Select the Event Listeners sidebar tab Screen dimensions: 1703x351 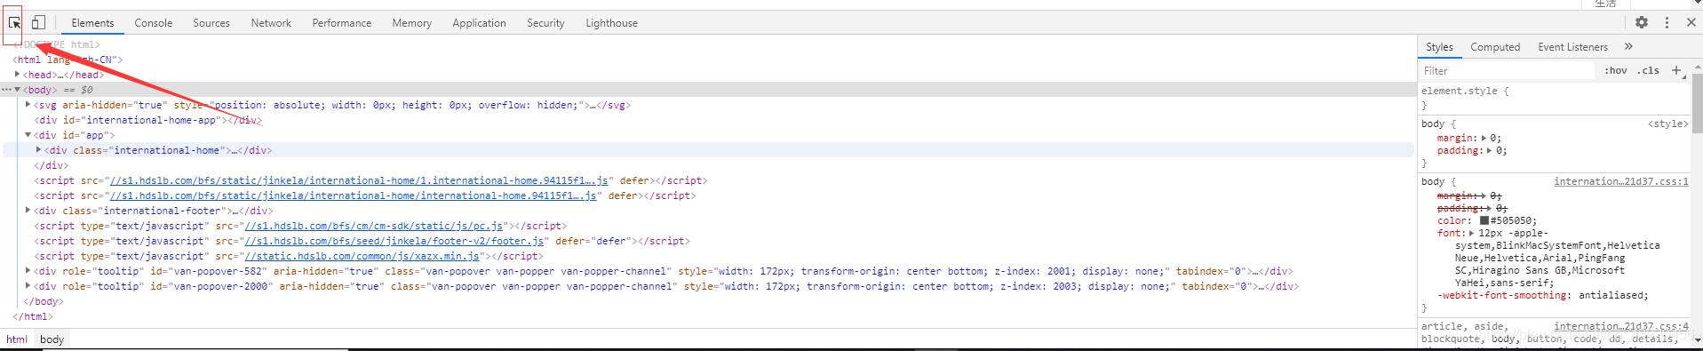[x=1572, y=47]
